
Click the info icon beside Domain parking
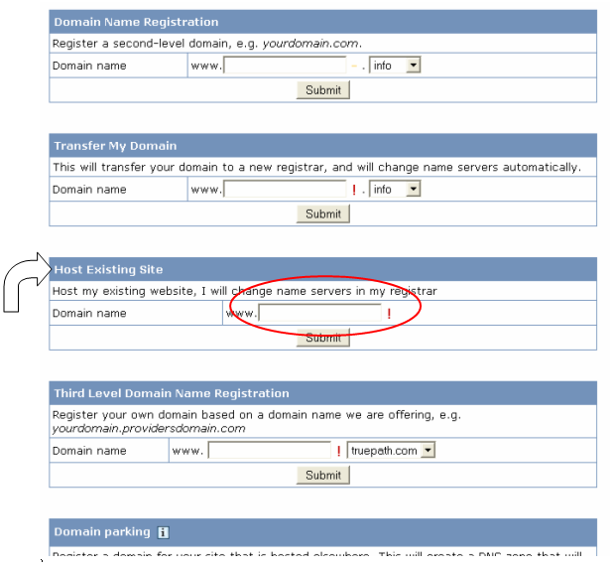163,532
